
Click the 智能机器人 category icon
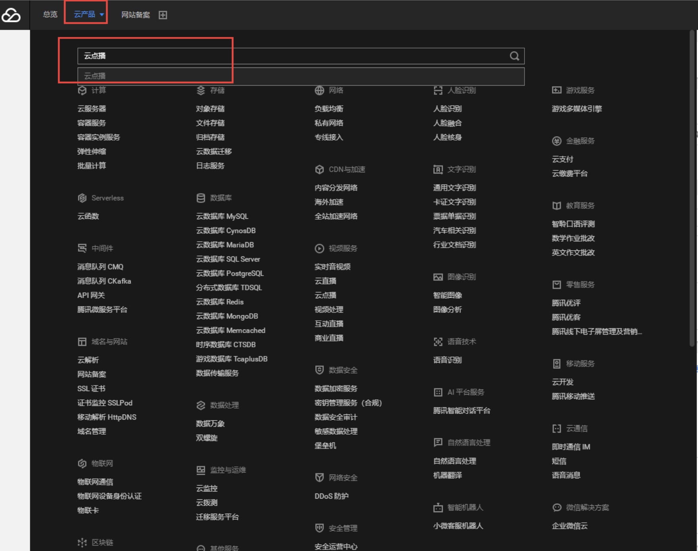(438, 508)
